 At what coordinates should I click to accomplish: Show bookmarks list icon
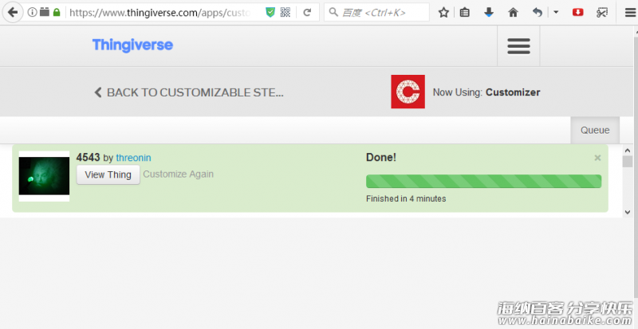point(465,13)
